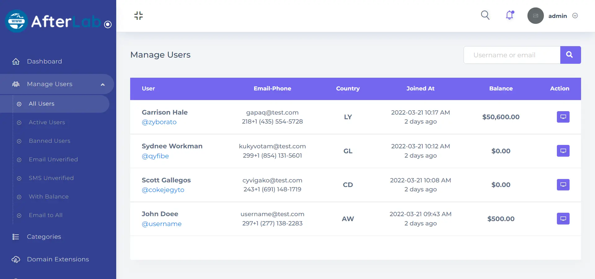Click the Email-Phone column header
Viewport: 595px width, 279px height.
272,89
